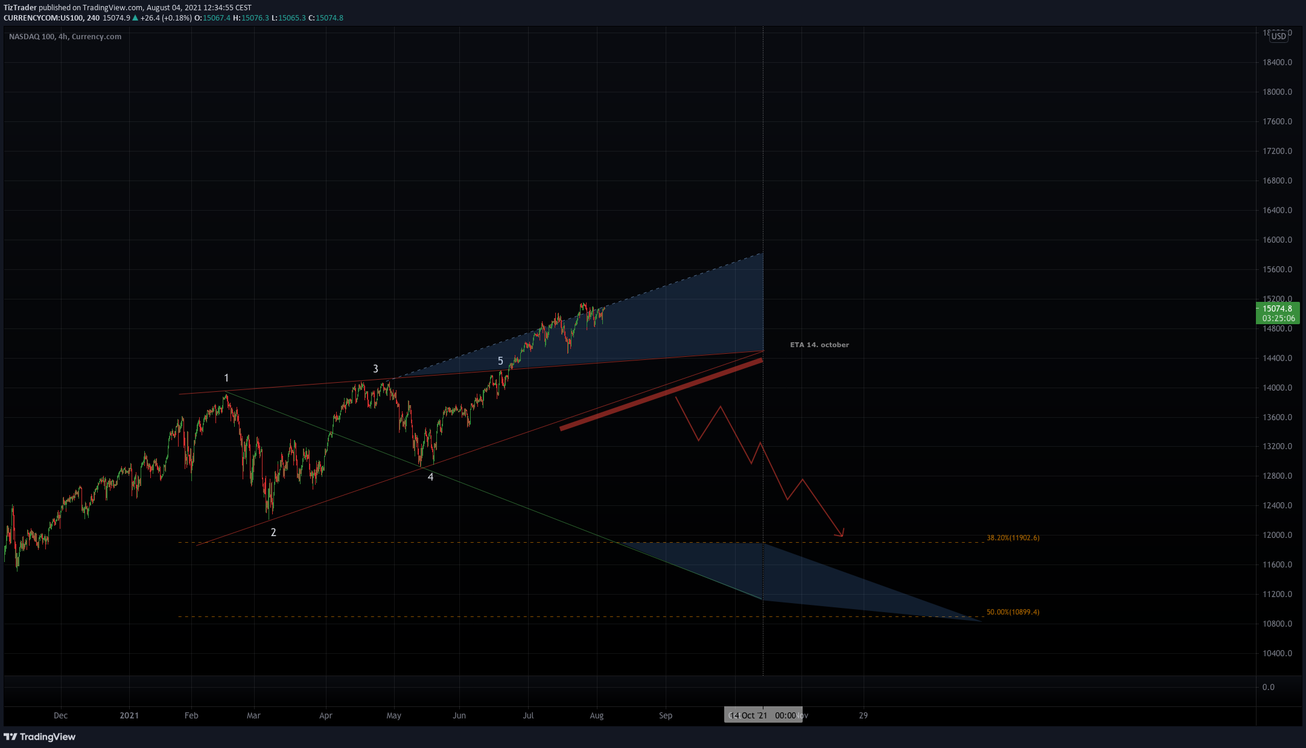
Task: Click the CURRENCYCOM:US100, 240 symbol text
Action: [x=52, y=18]
